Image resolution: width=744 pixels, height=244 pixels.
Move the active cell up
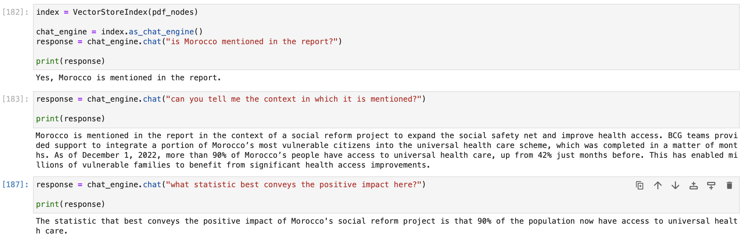click(658, 185)
